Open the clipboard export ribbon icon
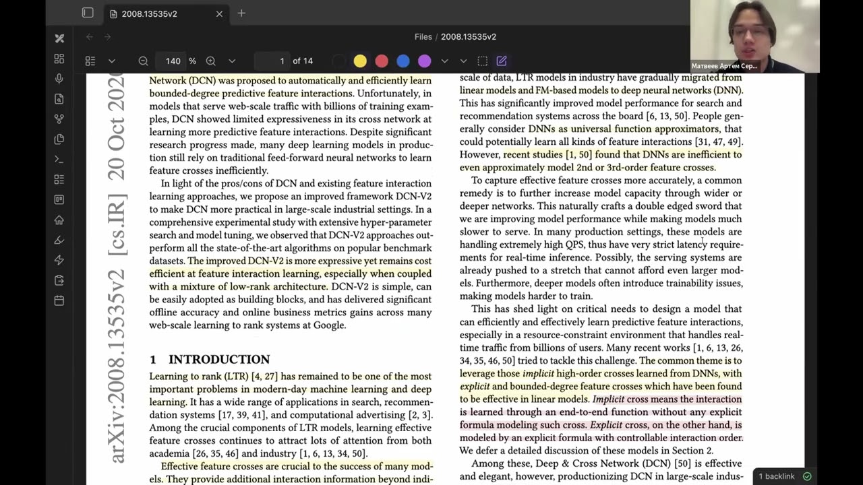This screenshot has height=485, width=863. pos(59,280)
